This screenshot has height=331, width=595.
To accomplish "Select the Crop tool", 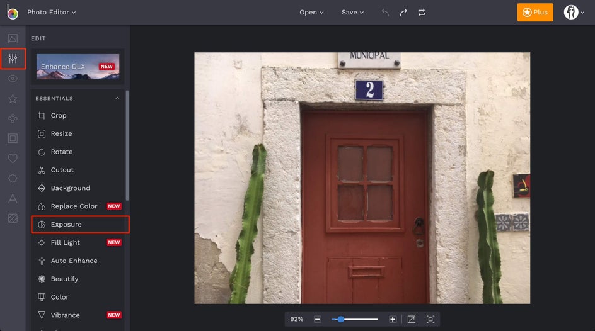I will pyautogui.click(x=59, y=116).
